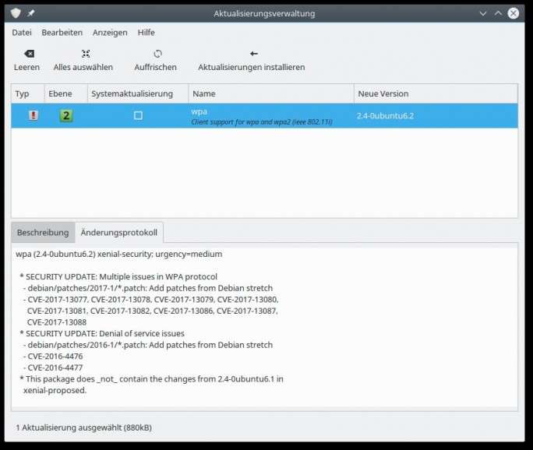Switch to the Beschreibung tab
Image resolution: width=533 pixels, height=450 pixels.
point(43,233)
